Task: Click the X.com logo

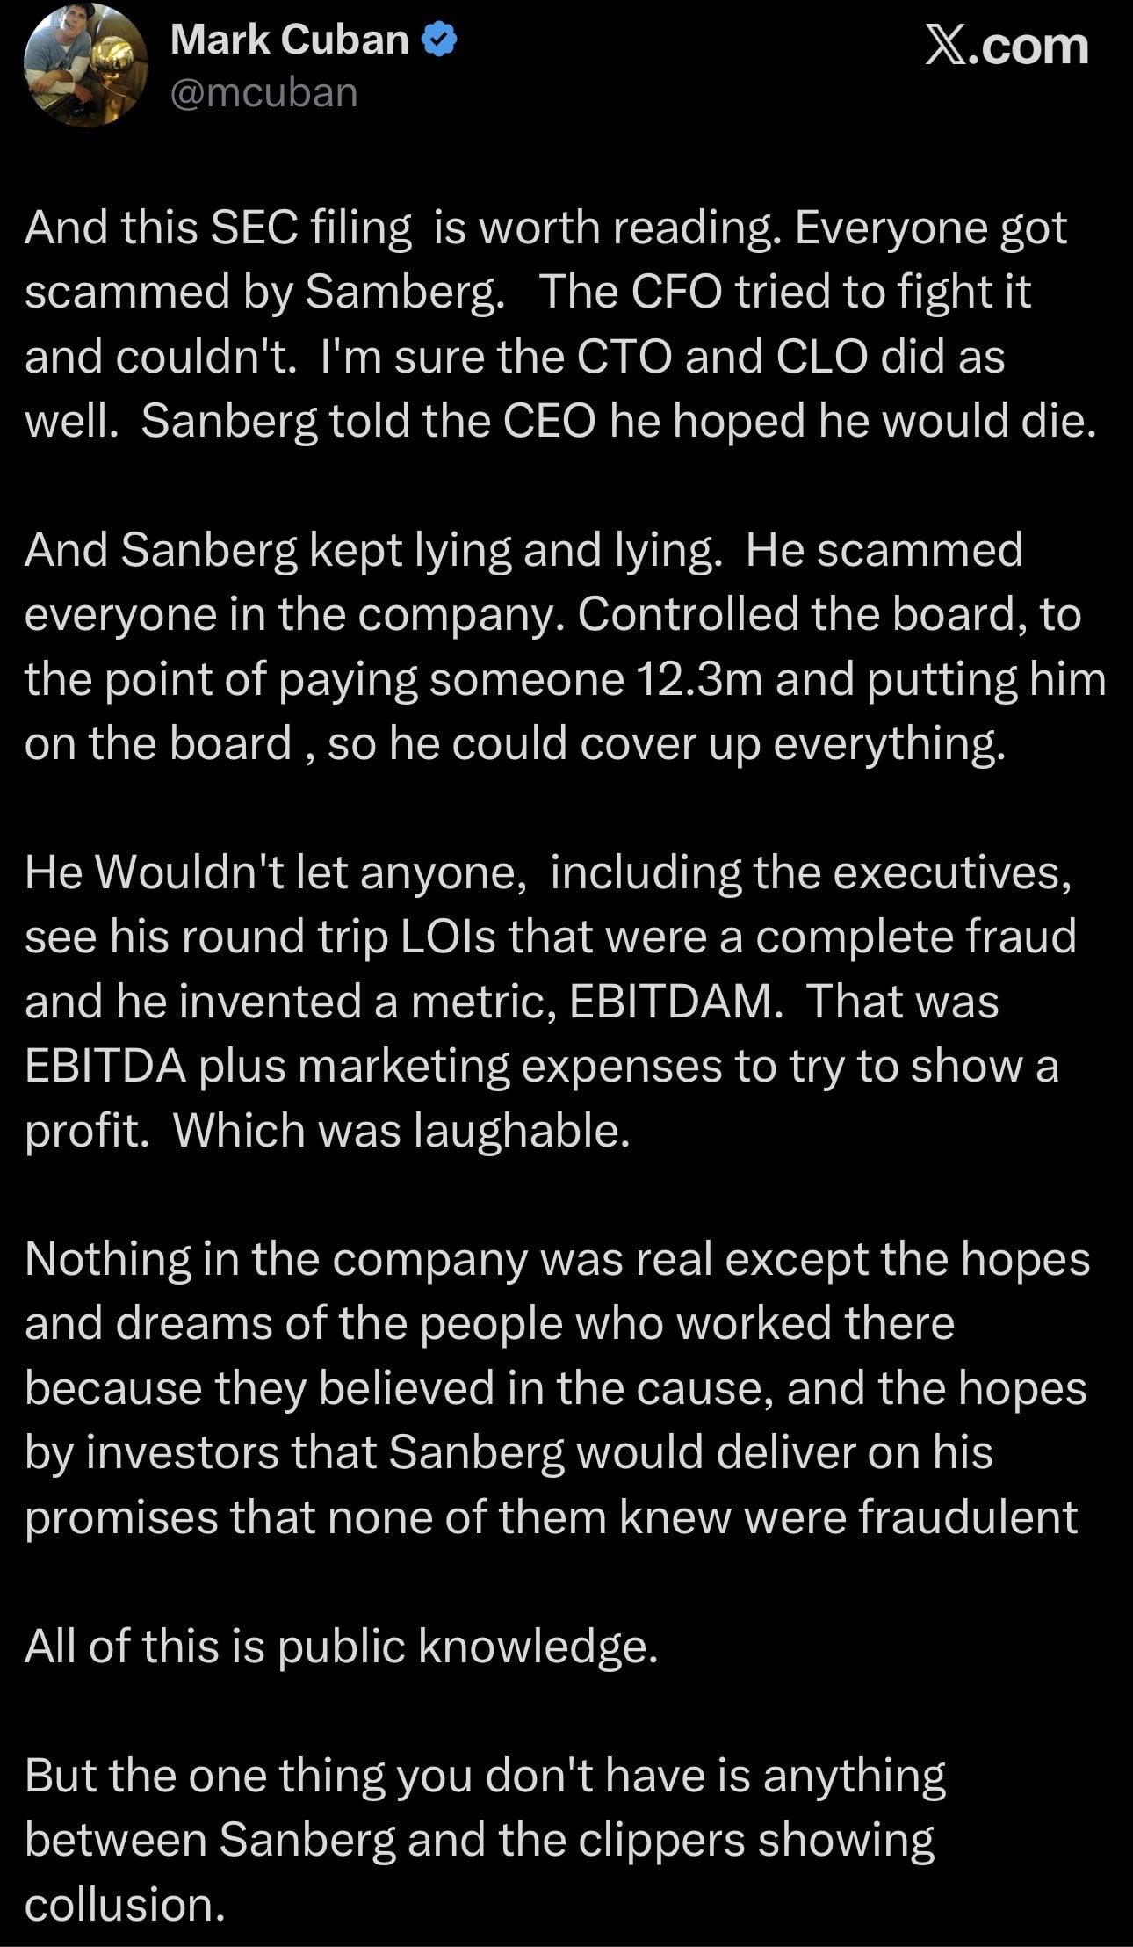Action: click(1007, 46)
